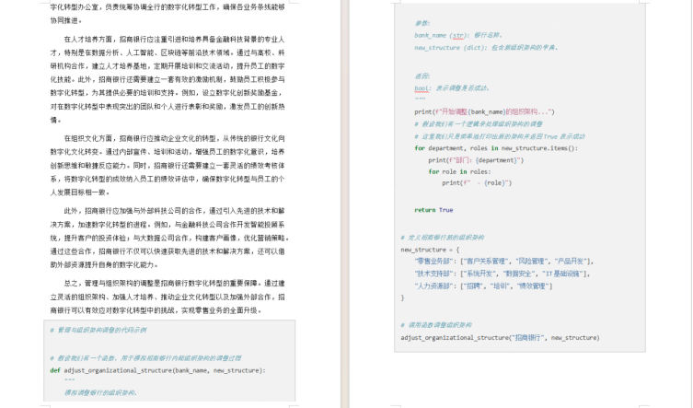The image size is (693, 408).
Task: Click the closing brace "}" of new_structure
Action: 402,297
